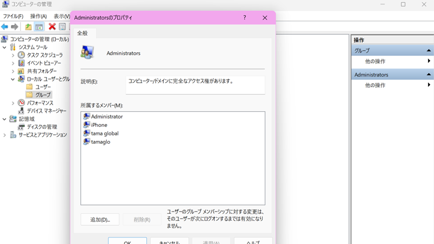Expand the サービスとアプリケーション node

4,135
